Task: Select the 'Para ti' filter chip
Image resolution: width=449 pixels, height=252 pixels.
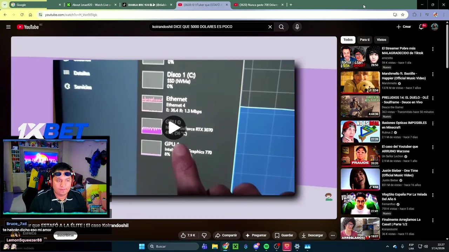Action: (364, 40)
